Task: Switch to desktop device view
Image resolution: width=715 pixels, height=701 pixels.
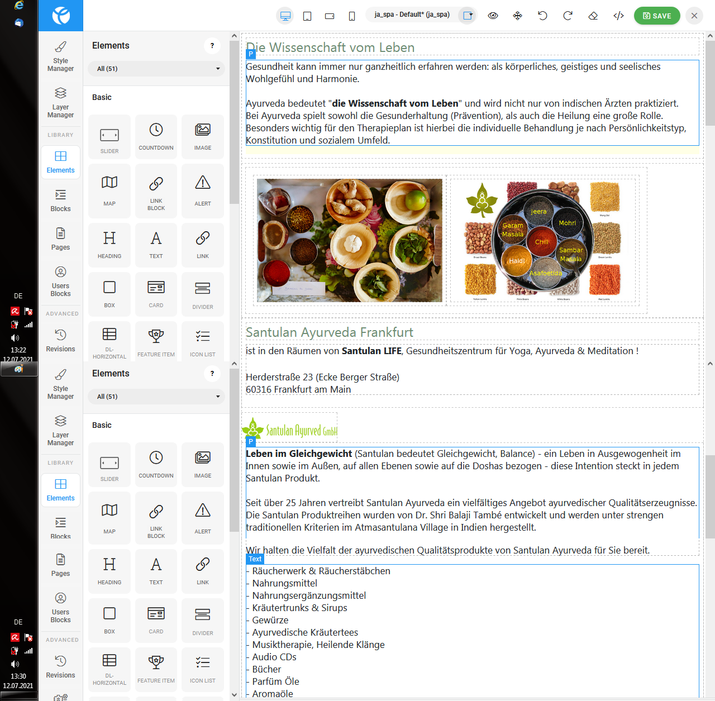Action: click(285, 16)
